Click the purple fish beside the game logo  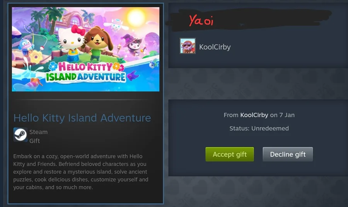tap(133, 76)
